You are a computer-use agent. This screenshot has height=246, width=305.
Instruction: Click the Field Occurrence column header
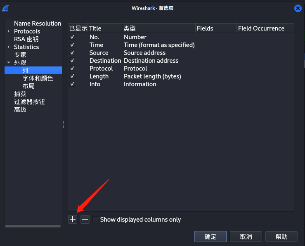(265, 28)
